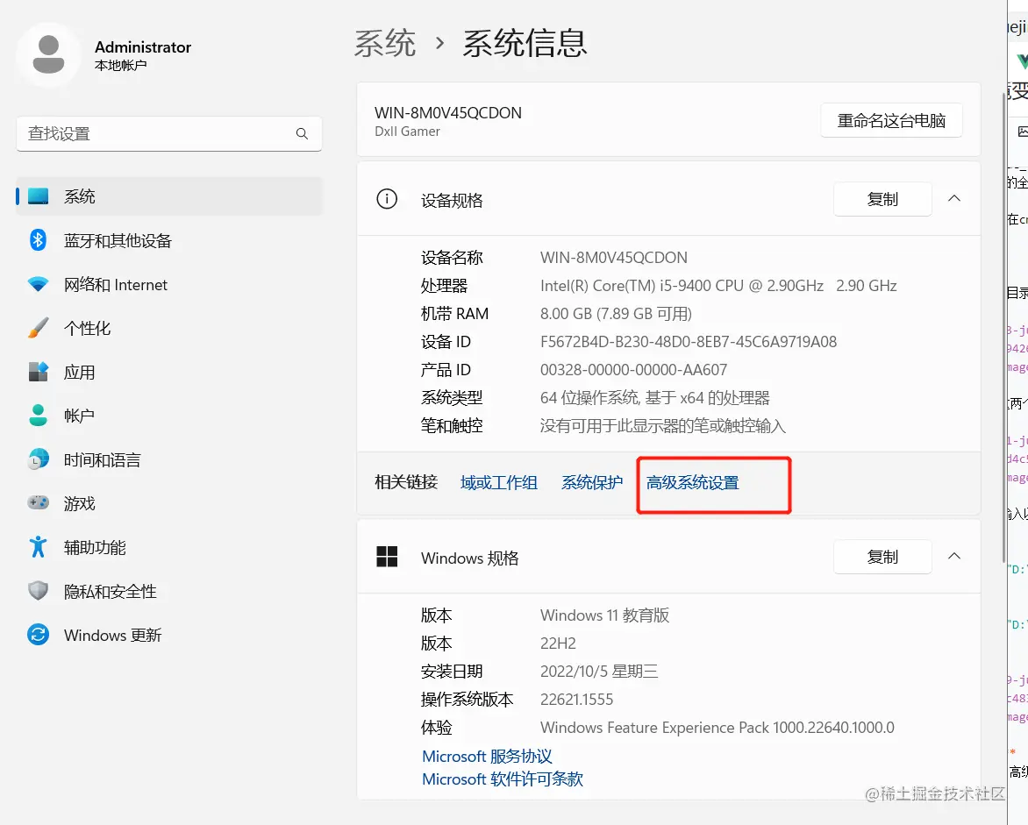The image size is (1028, 825).
Task: Click the gaming controller icon
Action: tap(38, 502)
